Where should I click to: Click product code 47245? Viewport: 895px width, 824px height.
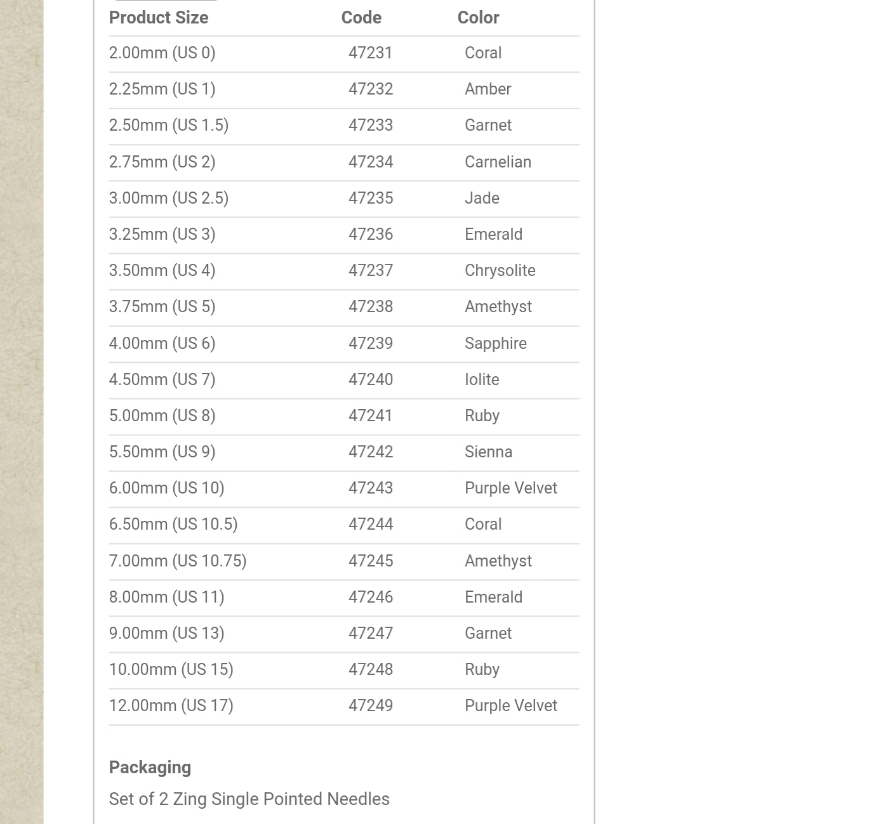click(x=371, y=561)
